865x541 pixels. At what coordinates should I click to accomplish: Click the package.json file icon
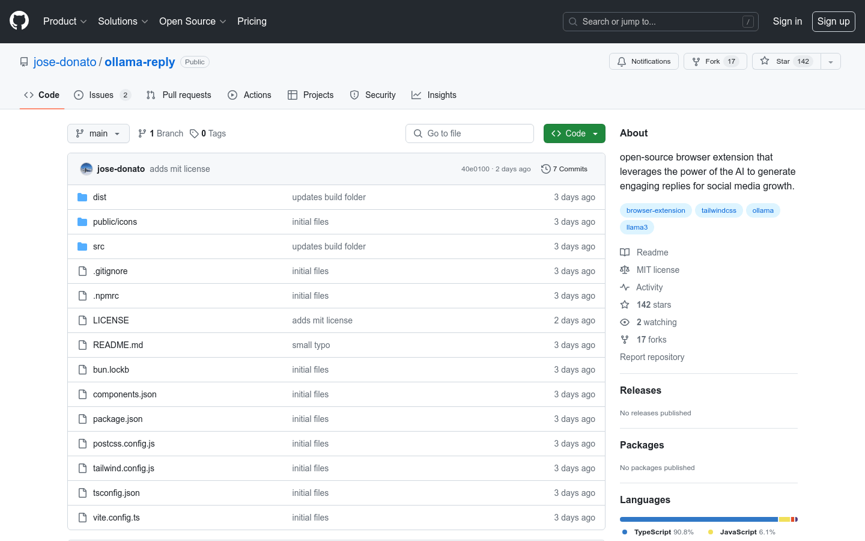[x=82, y=419]
